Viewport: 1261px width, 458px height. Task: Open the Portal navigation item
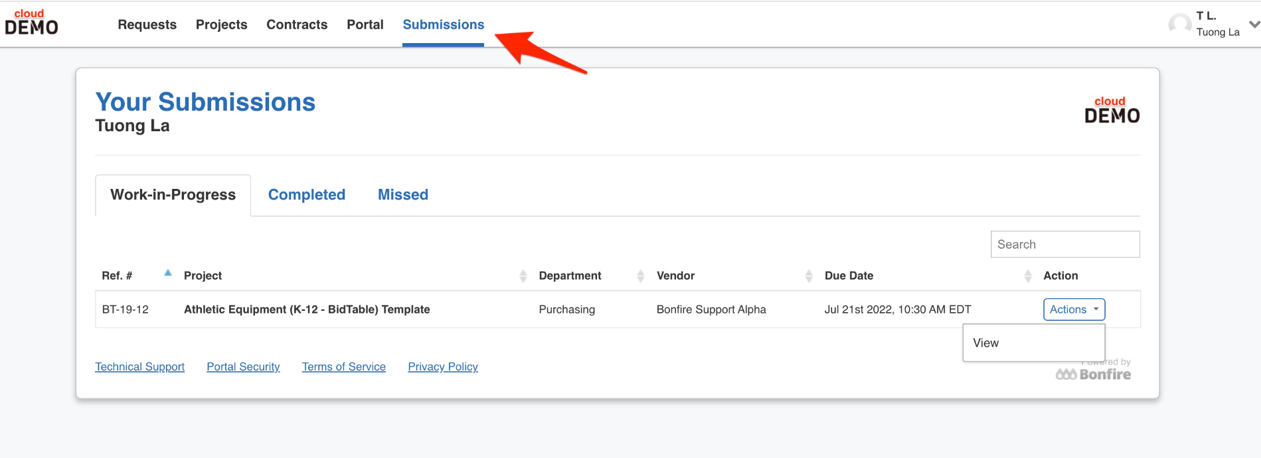pos(365,25)
